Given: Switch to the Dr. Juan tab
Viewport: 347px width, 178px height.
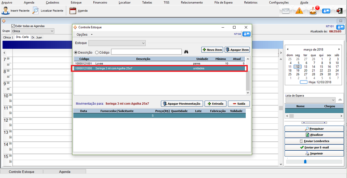Looking at the screenshot, I should [x=36, y=37].
